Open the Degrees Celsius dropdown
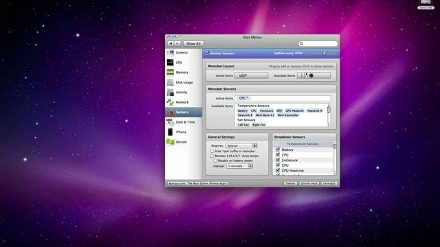 (x=241, y=145)
